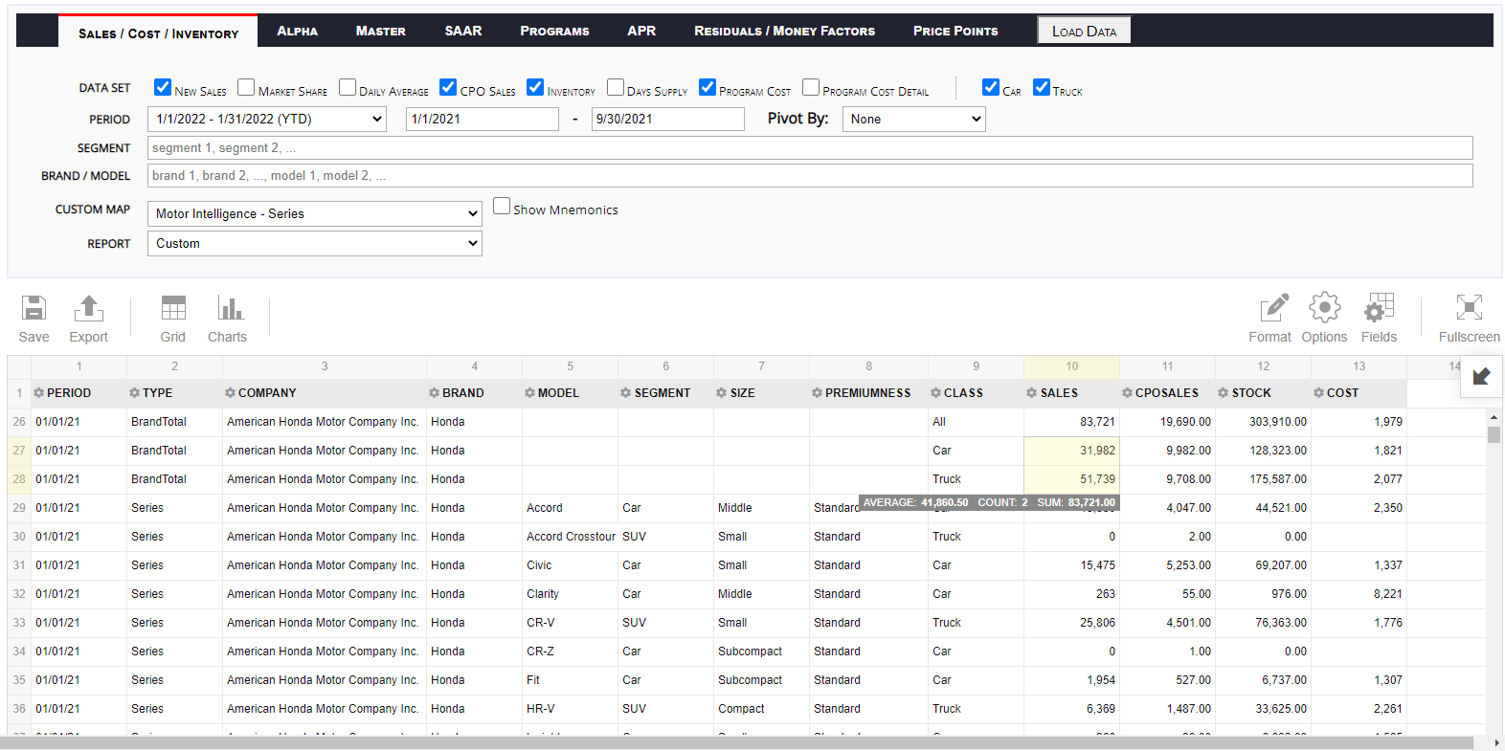Enable the Daily Average checkbox
This screenshot has width=1505, height=751.
pos(348,87)
